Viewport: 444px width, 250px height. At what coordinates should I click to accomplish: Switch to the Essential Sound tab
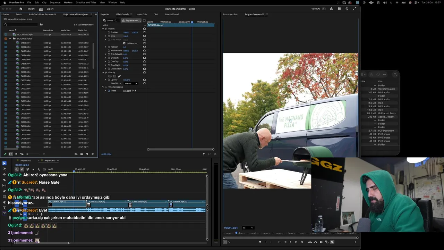[x=172, y=14]
